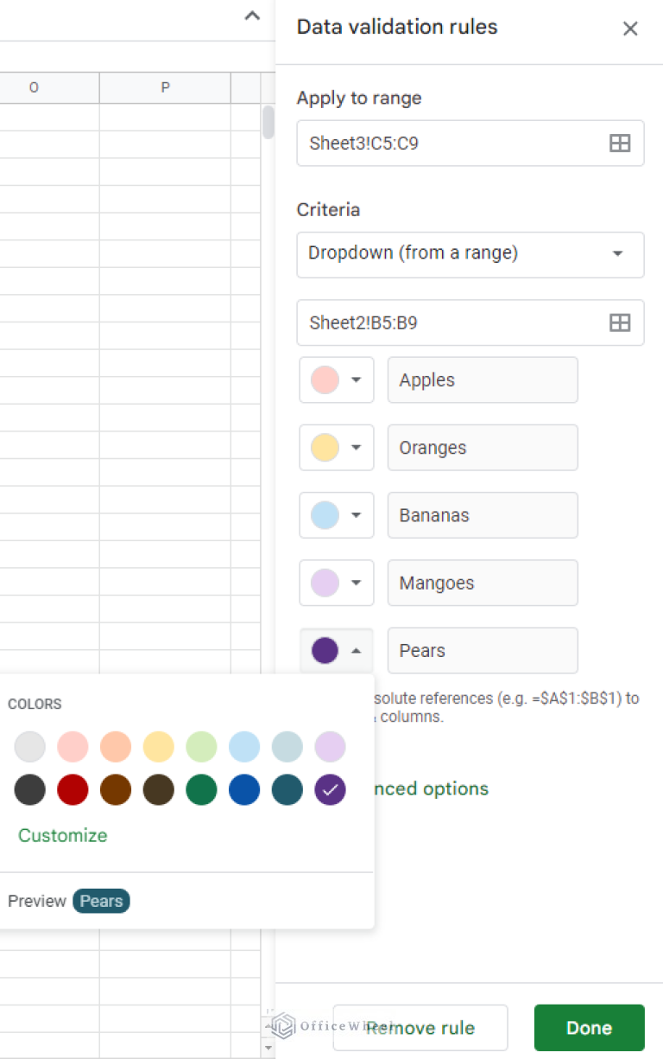The image size is (663, 1059).
Task: Open color dropdown for Apples
Action: click(337, 380)
